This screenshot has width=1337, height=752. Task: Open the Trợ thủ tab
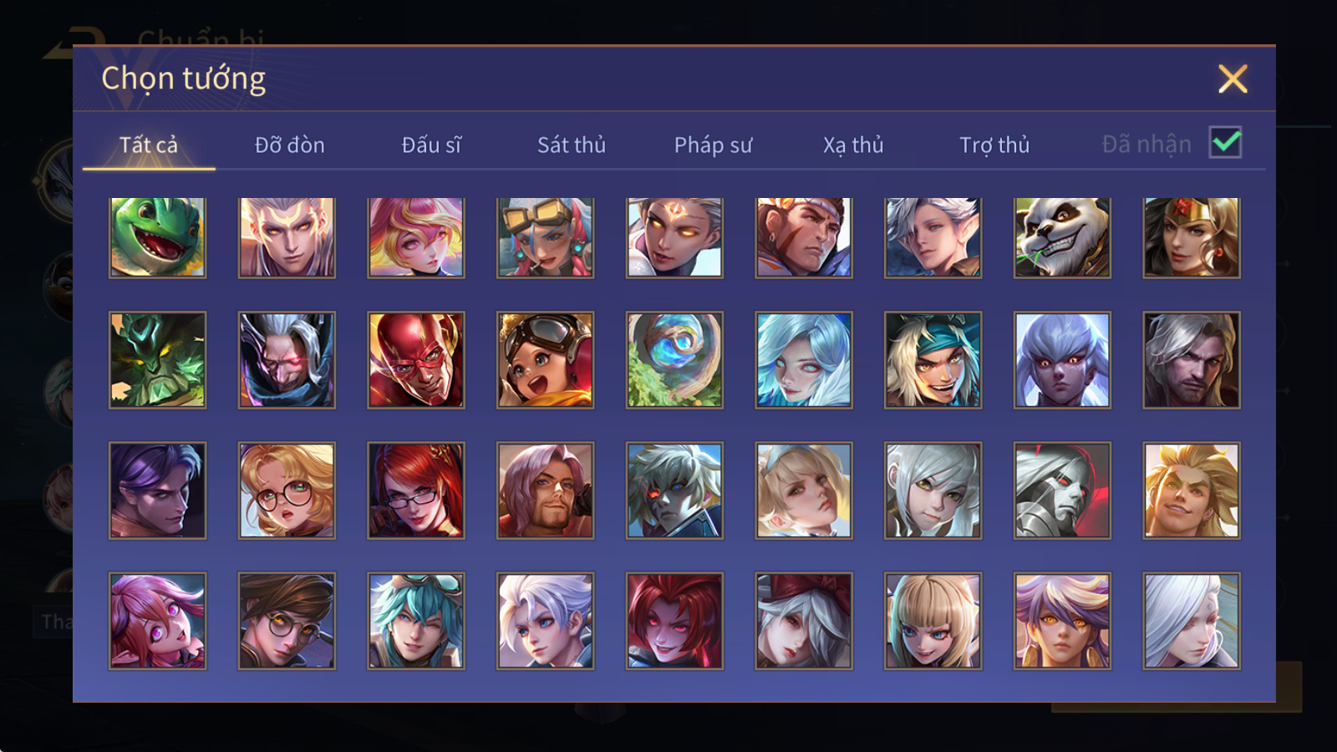tap(994, 145)
